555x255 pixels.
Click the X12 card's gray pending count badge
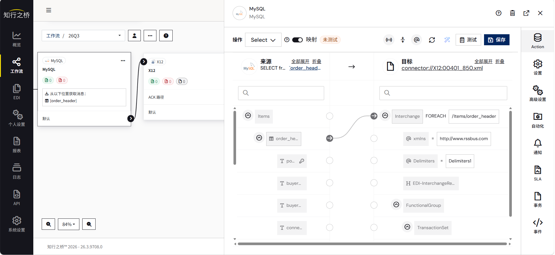pyautogui.click(x=182, y=82)
